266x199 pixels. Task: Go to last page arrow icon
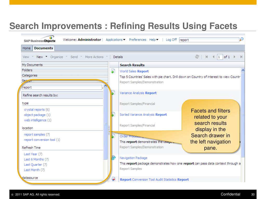tap(241, 57)
